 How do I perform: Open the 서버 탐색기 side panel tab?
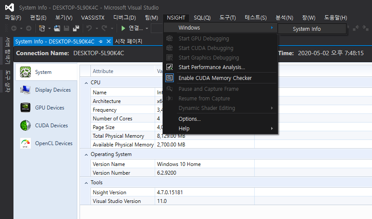(x=8, y=51)
